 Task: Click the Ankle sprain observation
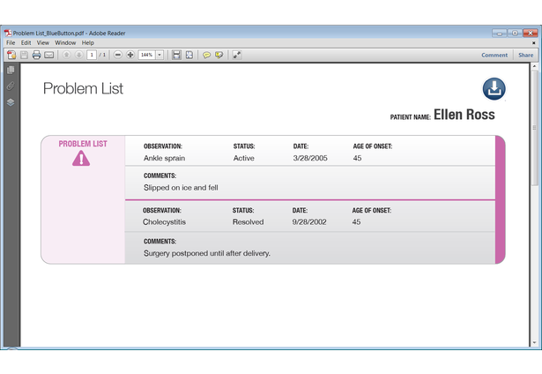(164, 158)
